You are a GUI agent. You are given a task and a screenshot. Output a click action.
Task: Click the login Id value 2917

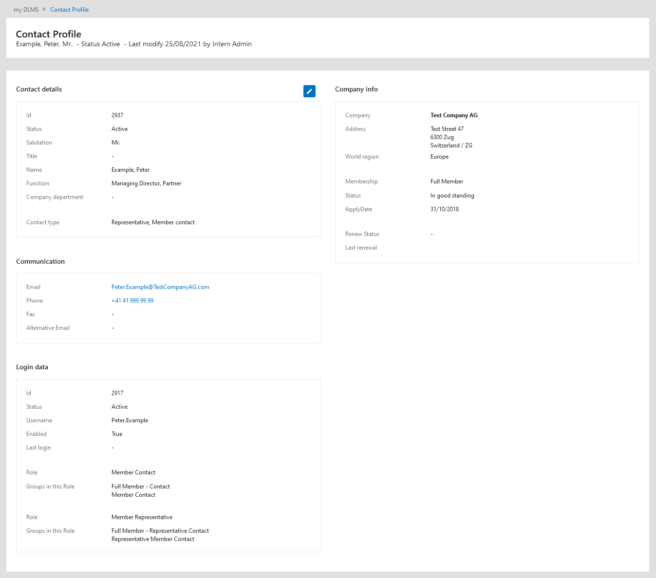pos(117,393)
